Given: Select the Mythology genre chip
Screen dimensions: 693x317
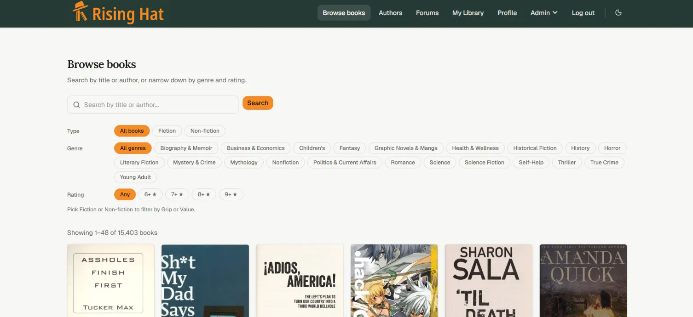Looking at the screenshot, I should (244, 162).
